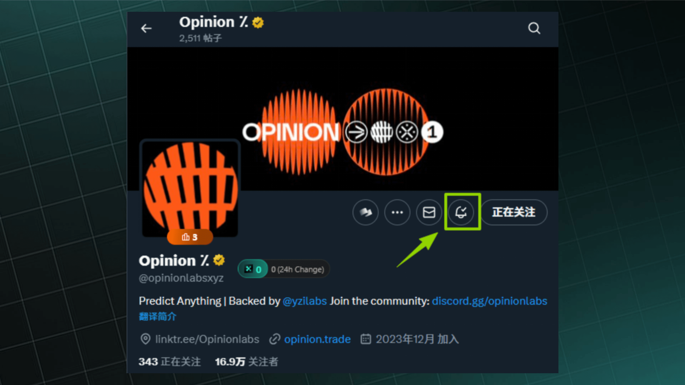
Task: Expand the 0 (24h Change) pill
Action: (298, 269)
